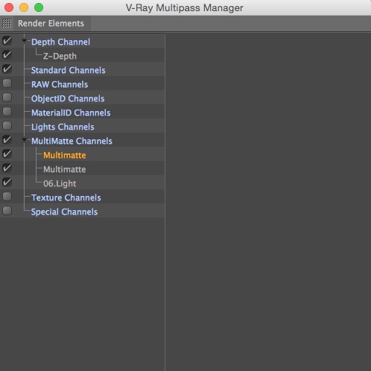Uncheck the Standard Channels checkbox

(x=7, y=69)
